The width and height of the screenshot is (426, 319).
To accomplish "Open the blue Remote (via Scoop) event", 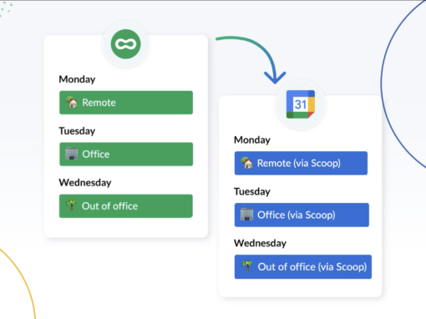I will click(301, 163).
